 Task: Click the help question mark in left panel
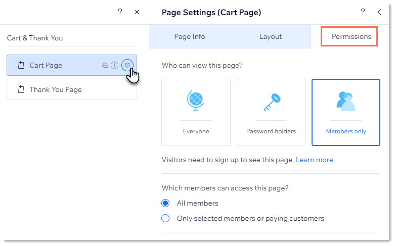pyautogui.click(x=120, y=12)
